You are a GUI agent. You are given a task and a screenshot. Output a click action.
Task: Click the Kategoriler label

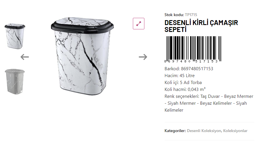pyautogui.click(x=175, y=131)
